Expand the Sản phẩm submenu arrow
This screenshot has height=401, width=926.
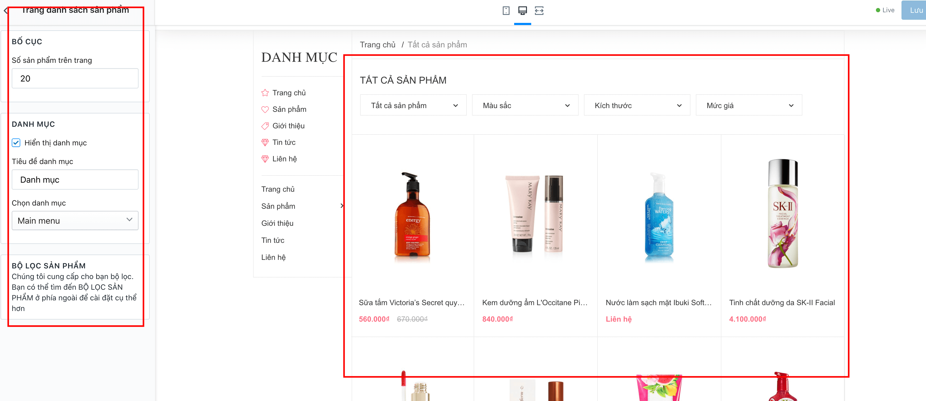pos(342,206)
